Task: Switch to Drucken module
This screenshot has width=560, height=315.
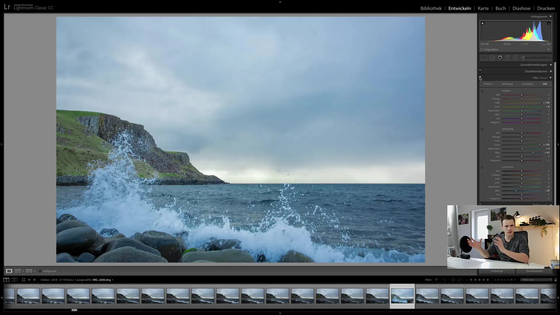Action: click(546, 8)
